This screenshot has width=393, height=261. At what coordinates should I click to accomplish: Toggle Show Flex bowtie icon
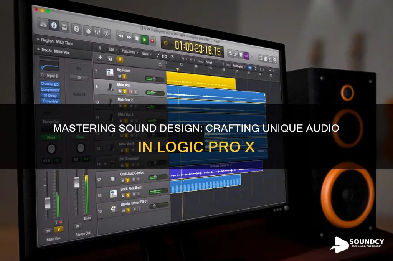pyautogui.click(x=164, y=56)
